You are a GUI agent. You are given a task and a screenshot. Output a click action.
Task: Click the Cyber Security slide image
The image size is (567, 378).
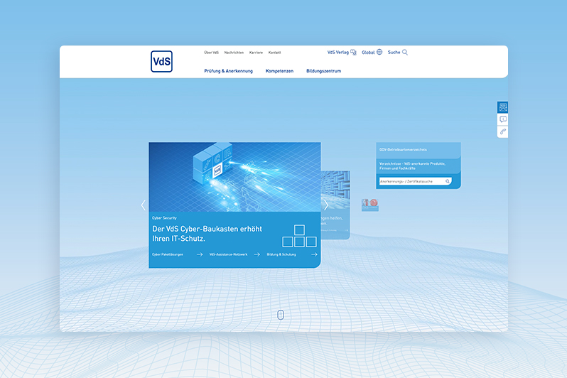coord(234,177)
